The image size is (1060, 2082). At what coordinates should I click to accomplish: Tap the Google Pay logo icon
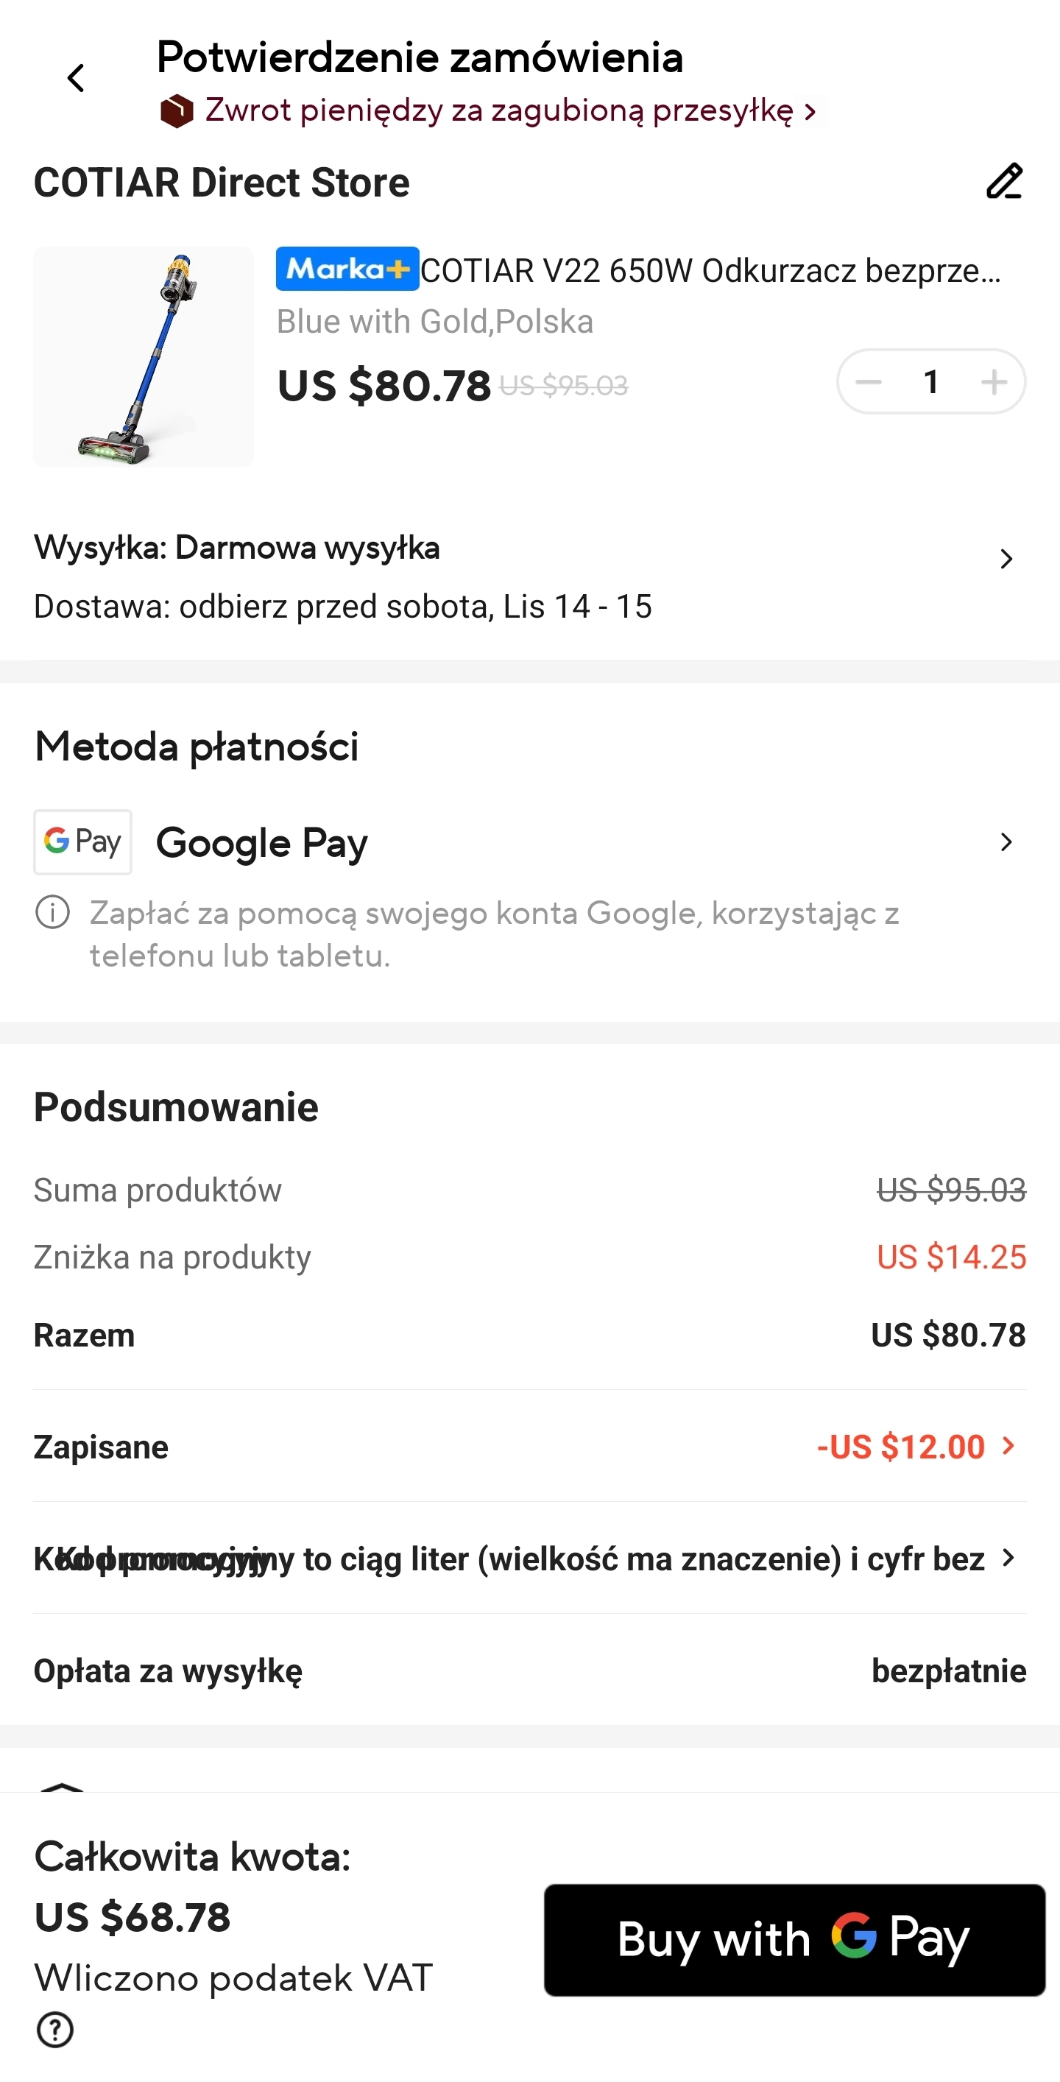[82, 841]
